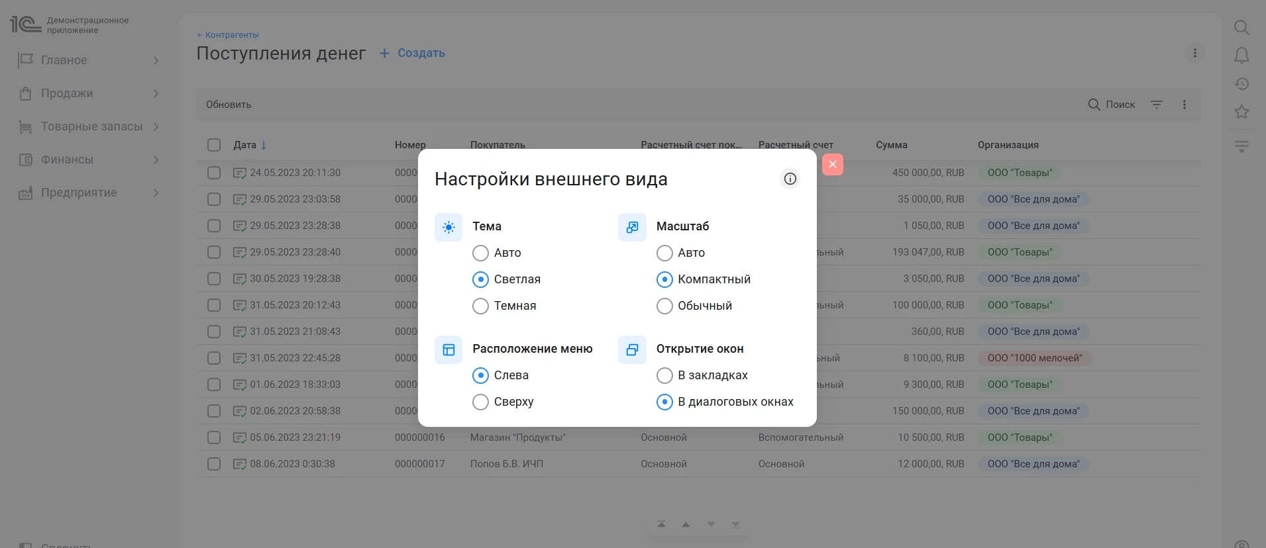Expand the Главное menu chevron

point(156,60)
